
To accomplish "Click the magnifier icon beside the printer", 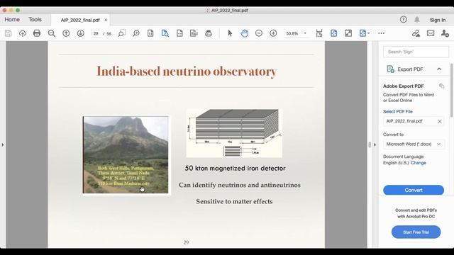I will [52, 33].
